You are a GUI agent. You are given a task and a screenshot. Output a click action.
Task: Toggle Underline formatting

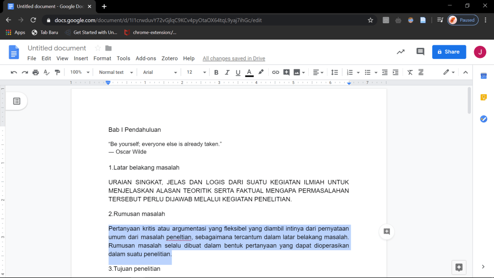(238, 72)
